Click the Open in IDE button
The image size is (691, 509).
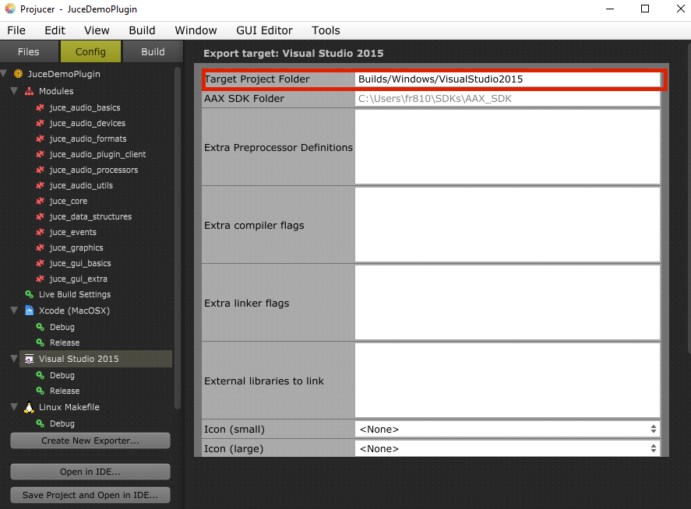(90, 472)
